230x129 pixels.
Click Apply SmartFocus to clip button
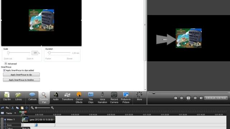click(x=21, y=75)
